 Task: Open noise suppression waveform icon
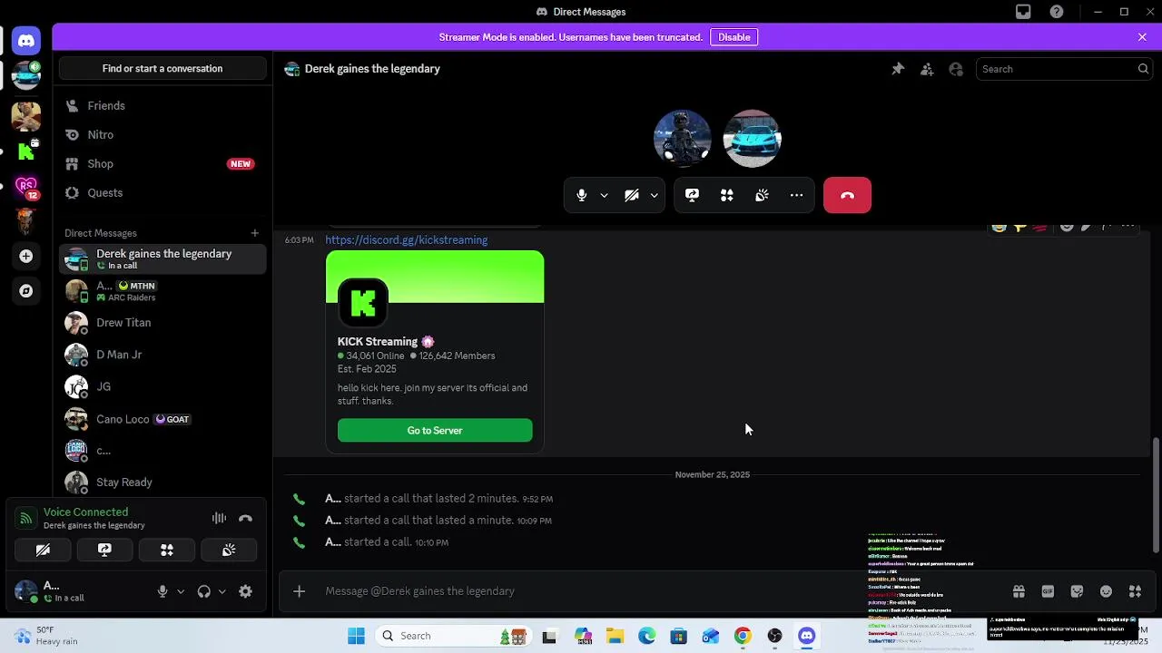219,518
